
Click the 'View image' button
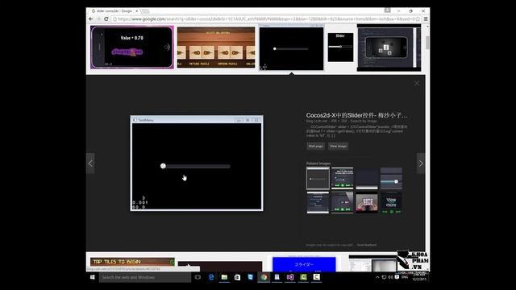(x=338, y=146)
